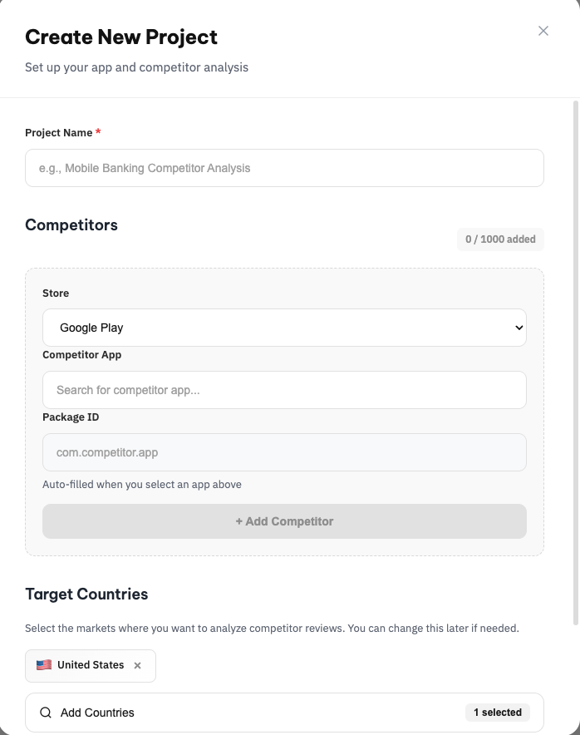The image size is (580, 735).
Task: Dismiss the Create New Project dialog
Action: point(543,31)
